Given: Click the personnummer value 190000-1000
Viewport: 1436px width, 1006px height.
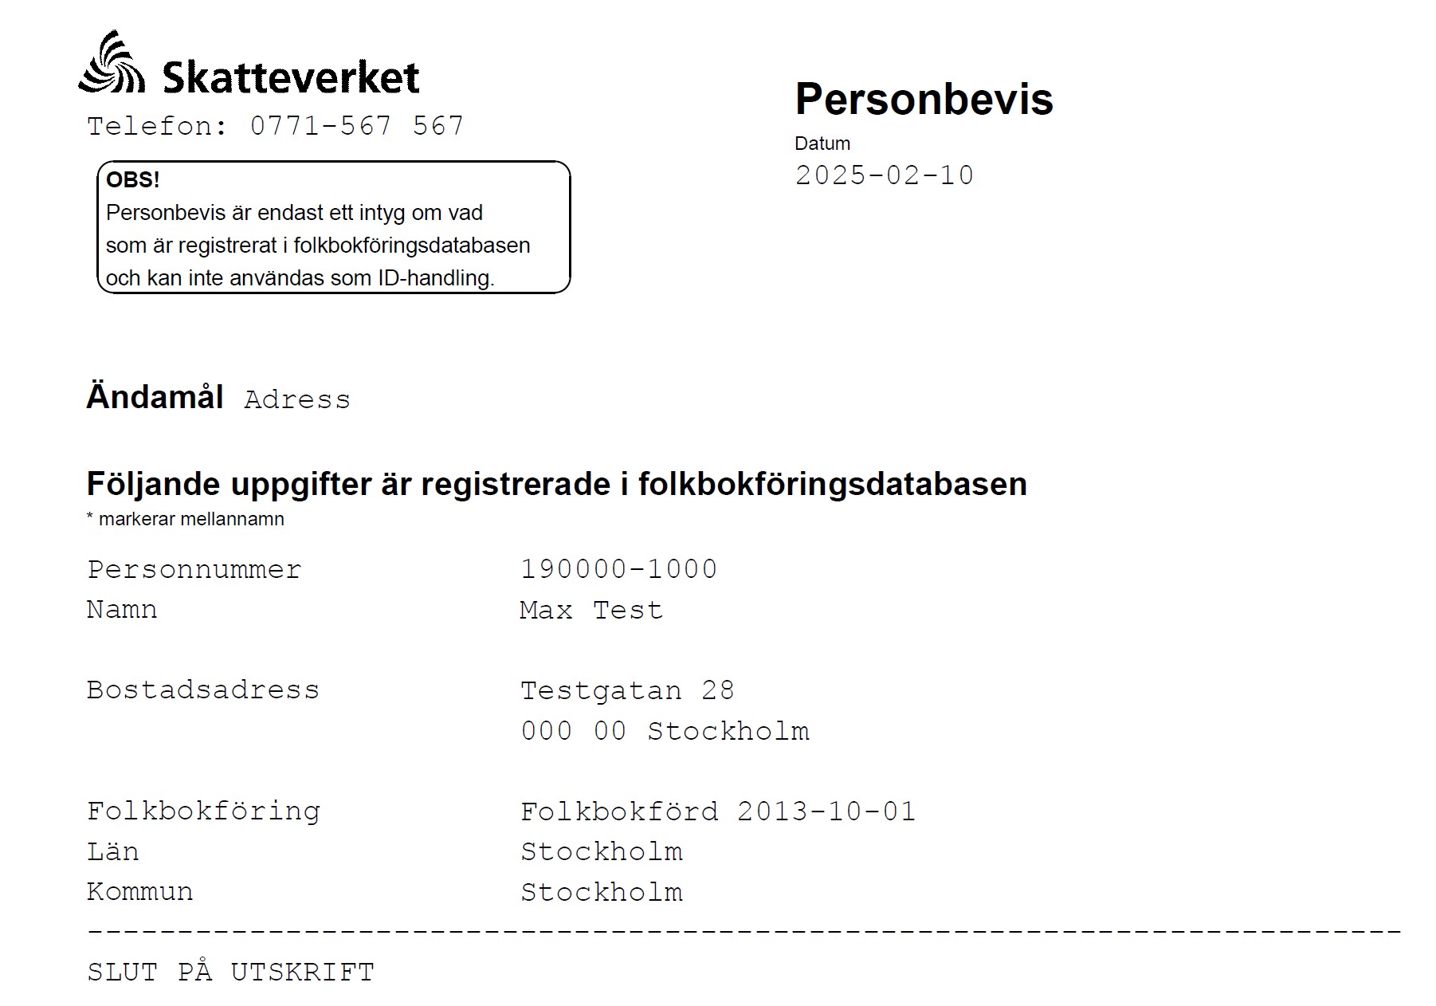Looking at the screenshot, I should (x=618, y=569).
